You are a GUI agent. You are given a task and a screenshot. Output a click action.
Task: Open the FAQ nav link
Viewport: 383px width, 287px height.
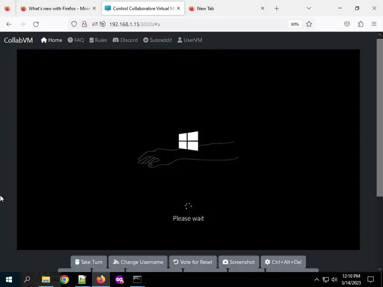[x=76, y=40]
